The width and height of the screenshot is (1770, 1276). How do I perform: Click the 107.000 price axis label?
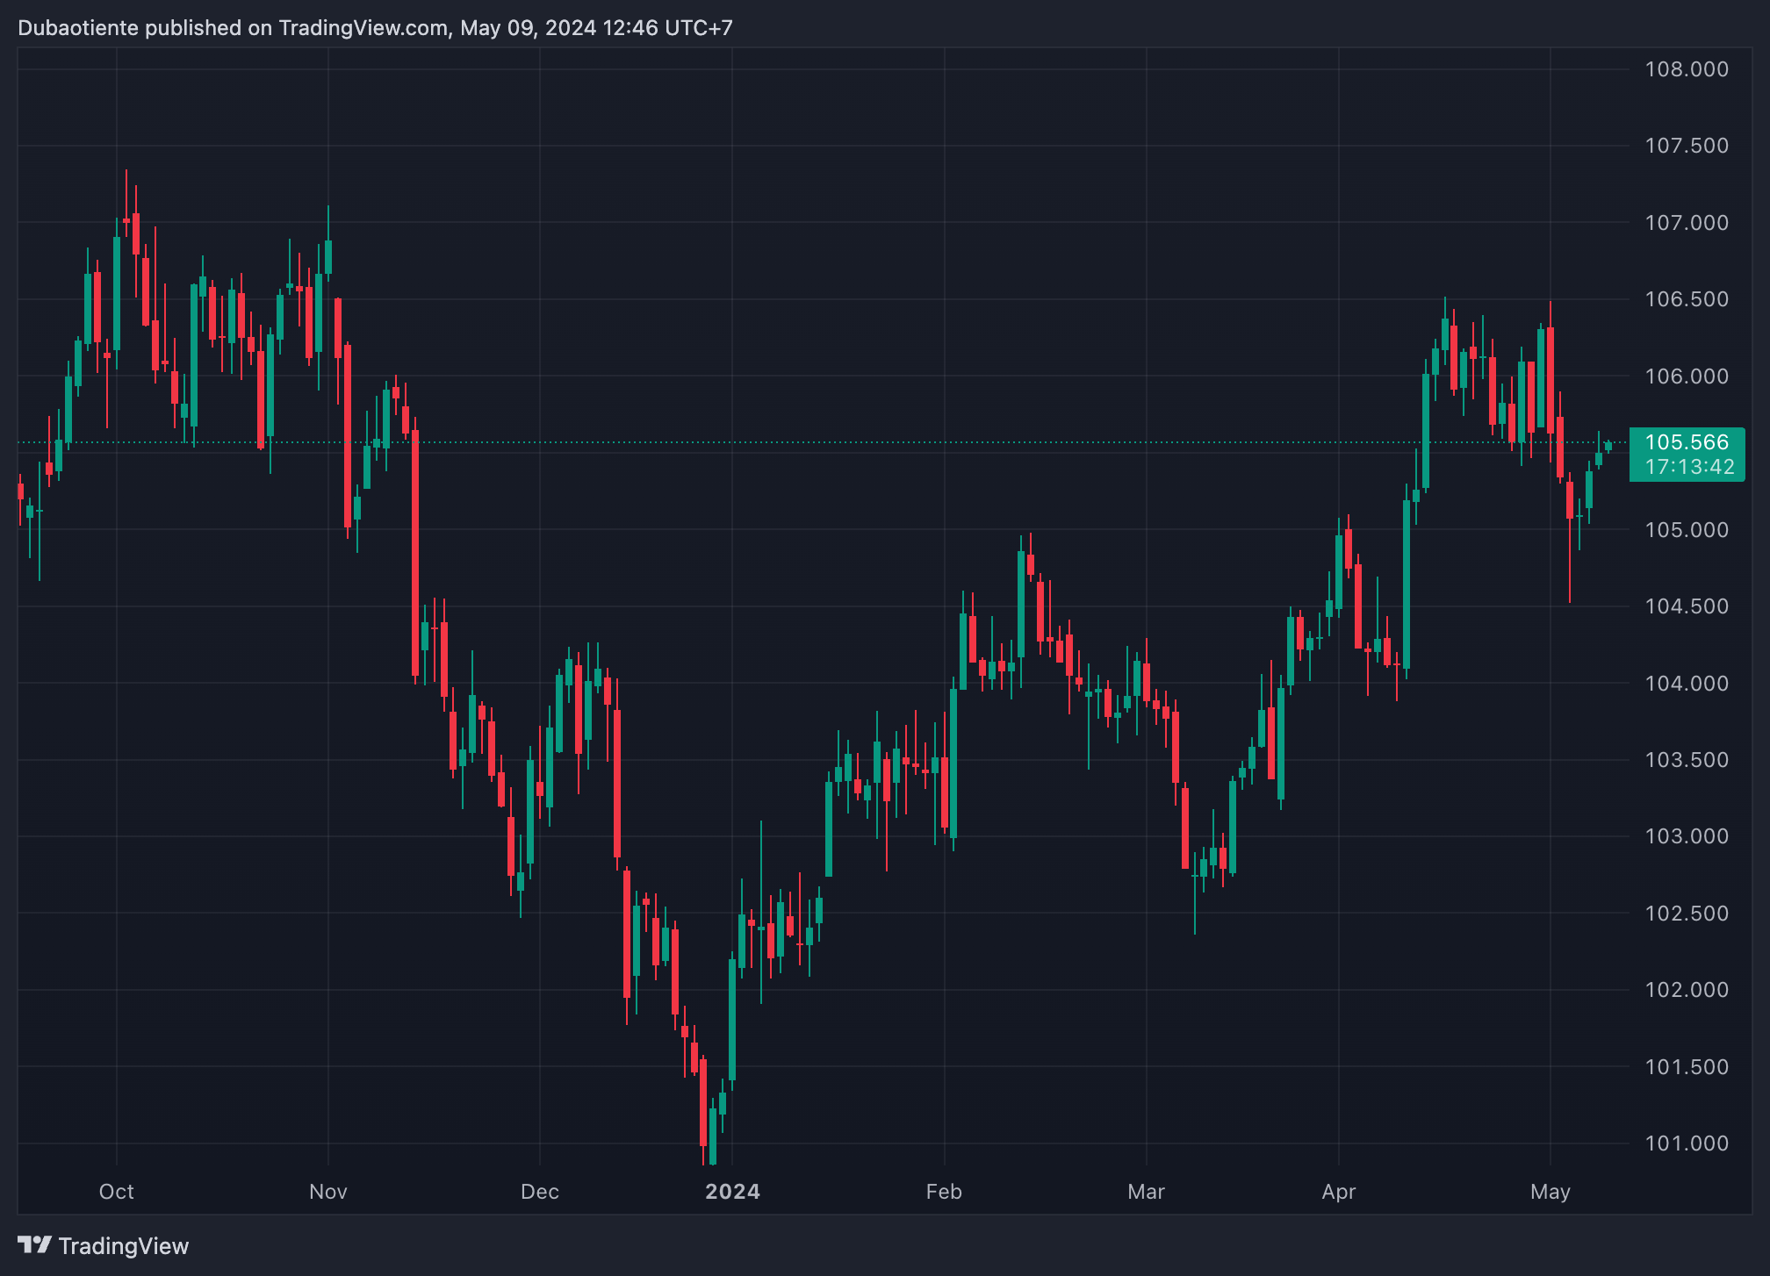point(1687,223)
